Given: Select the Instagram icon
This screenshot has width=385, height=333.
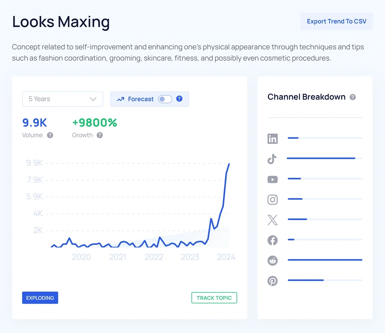Looking at the screenshot, I should point(272,200).
